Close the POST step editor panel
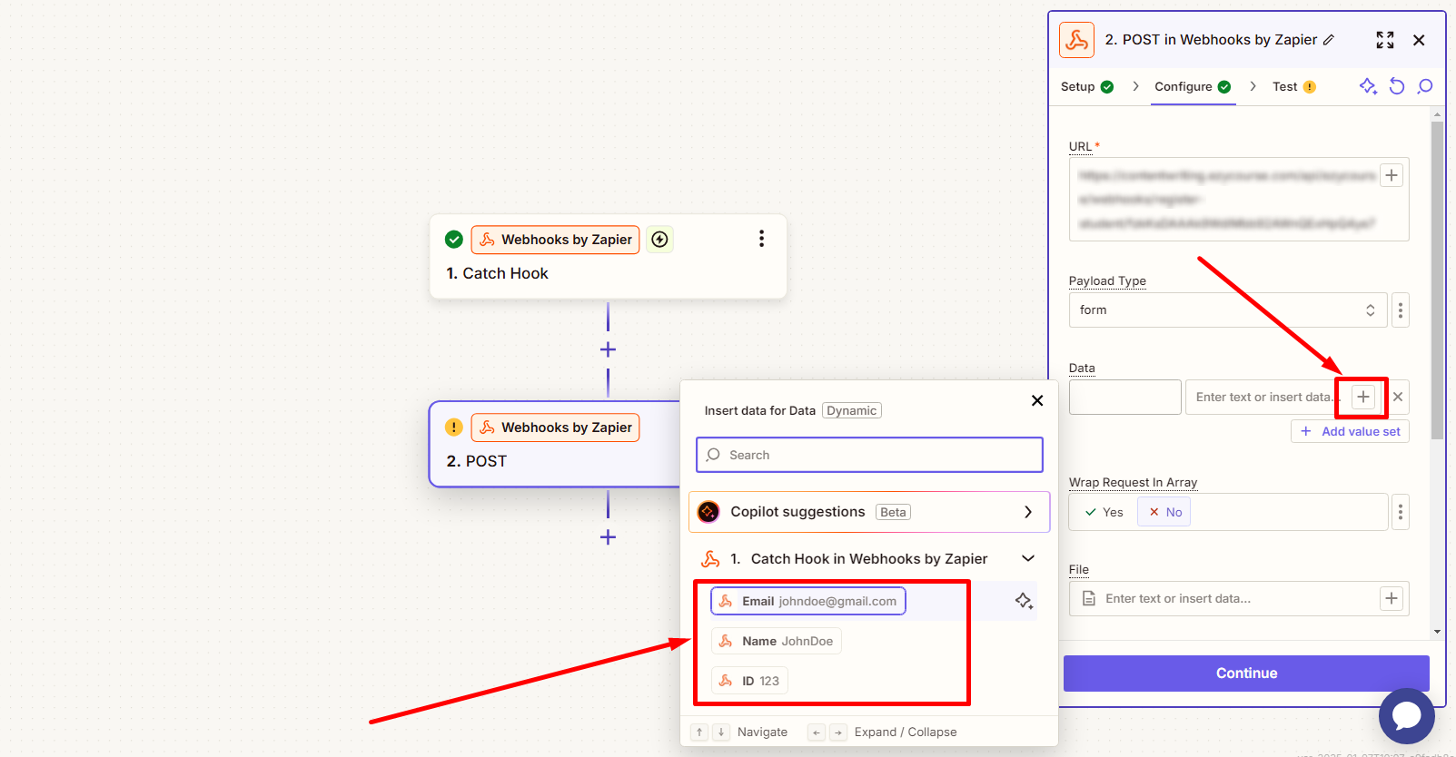The width and height of the screenshot is (1456, 757). 1419,40
